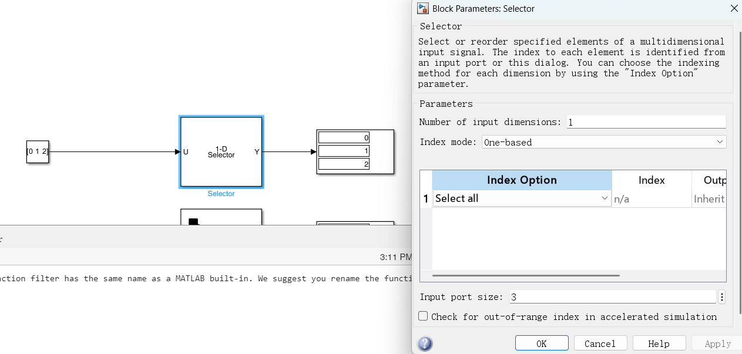The height and width of the screenshot is (354, 742).
Task: Click the Simulink icon in the dialog title bar
Action: click(422, 8)
